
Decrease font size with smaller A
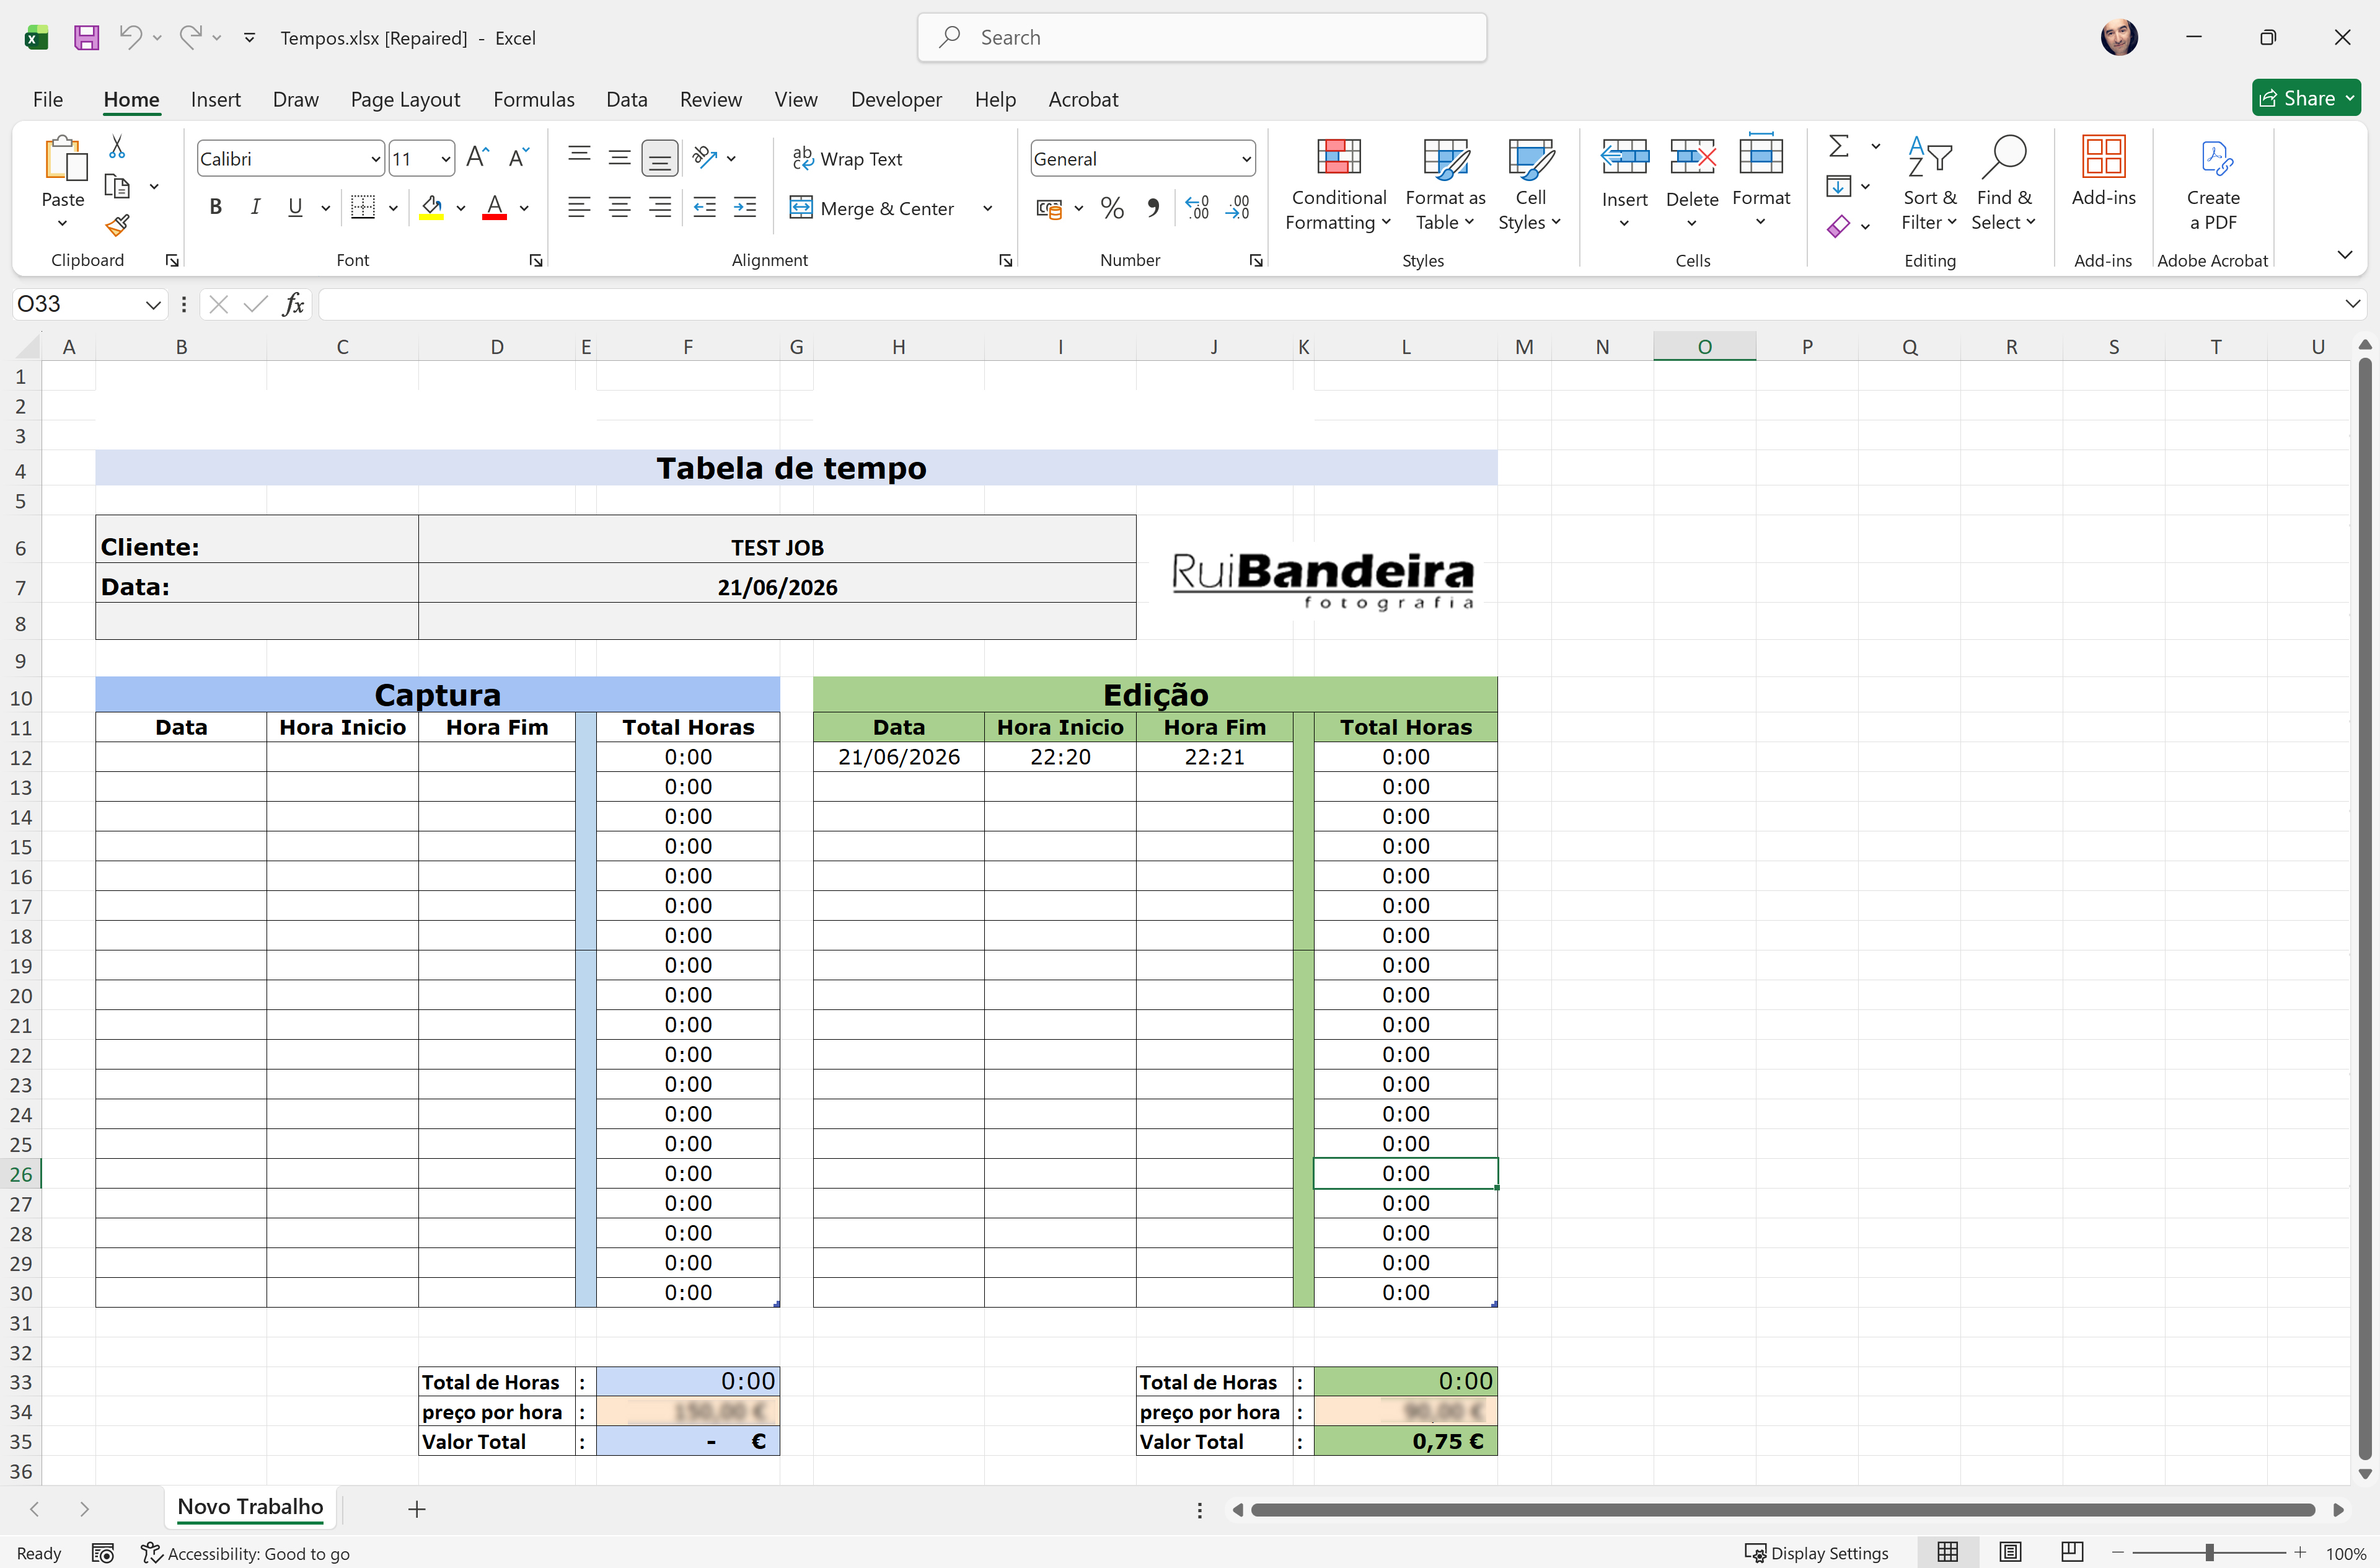[519, 157]
